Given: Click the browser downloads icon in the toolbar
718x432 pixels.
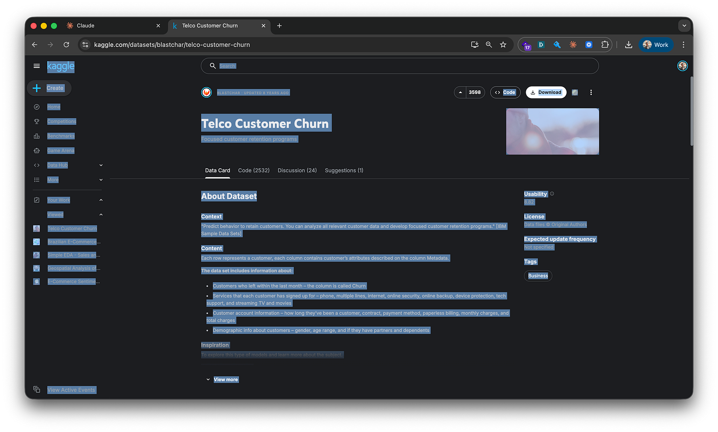Looking at the screenshot, I should 628,44.
